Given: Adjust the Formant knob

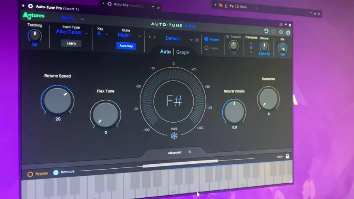Looking at the screenshot, I should tap(233, 46).
